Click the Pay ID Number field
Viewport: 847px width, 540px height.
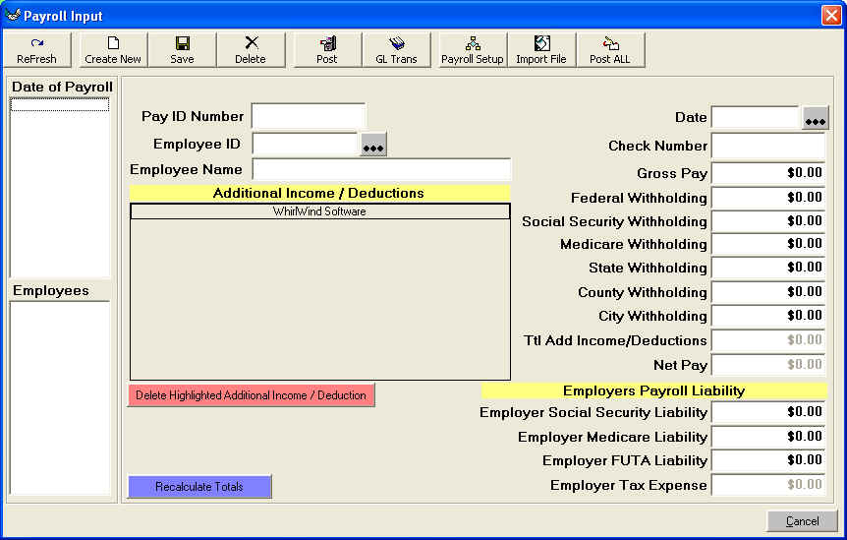309,116
